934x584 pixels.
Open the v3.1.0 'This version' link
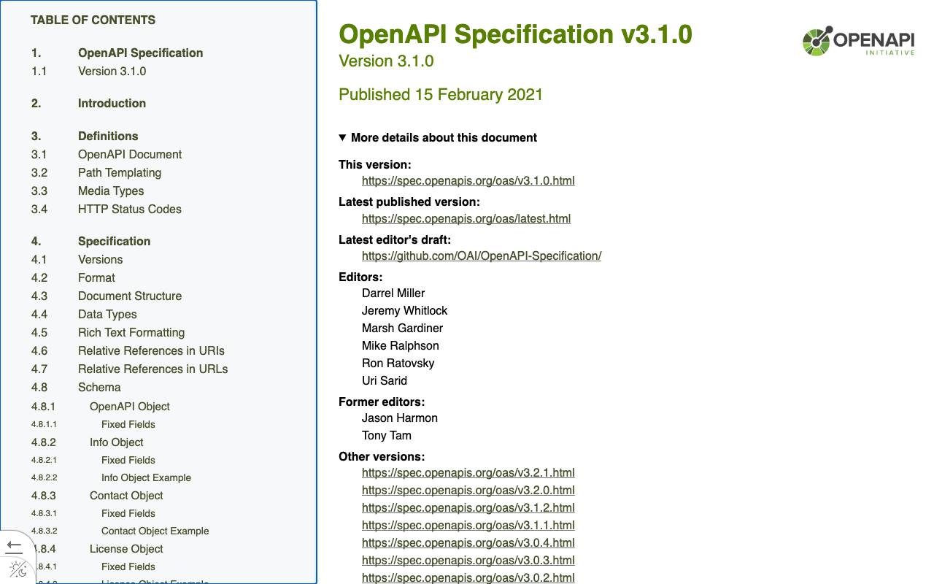tap(468, 180)
